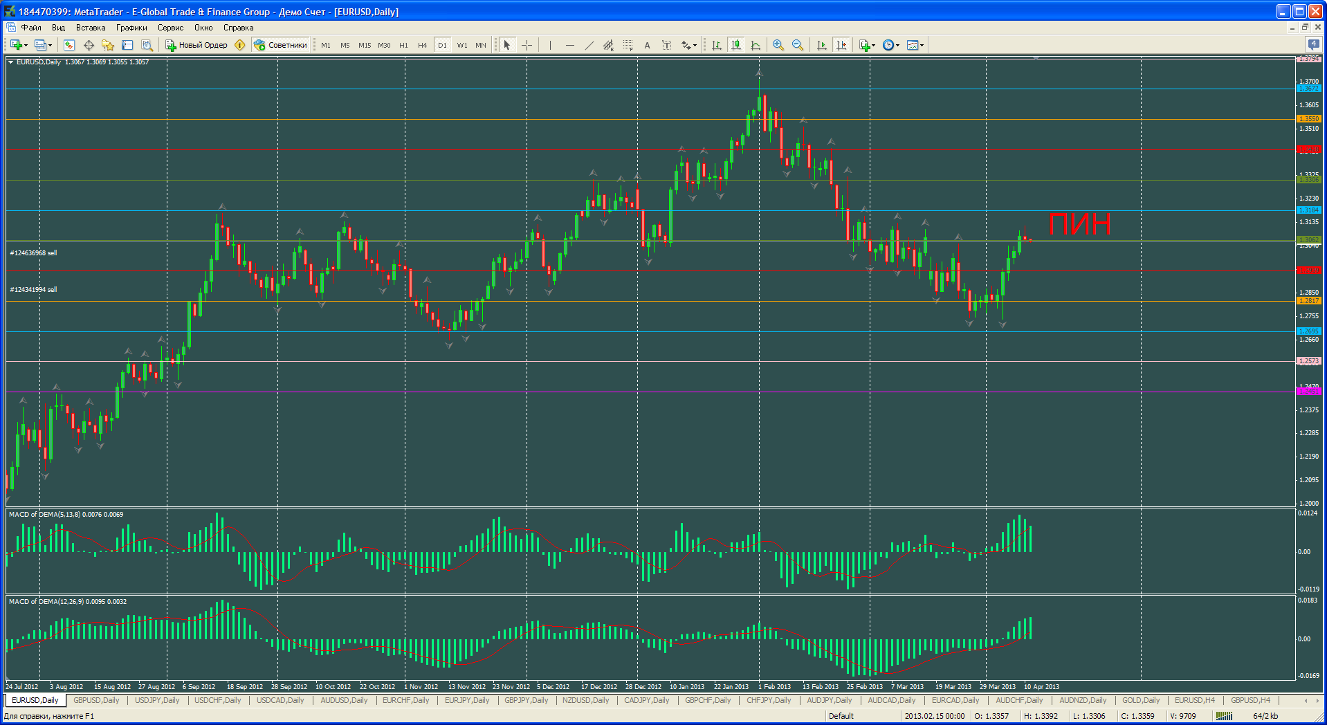The width and height of the screenshot is (1327, 725).
Task: Draw a trendline with the toolbar tool
Action: coord(589,45)
